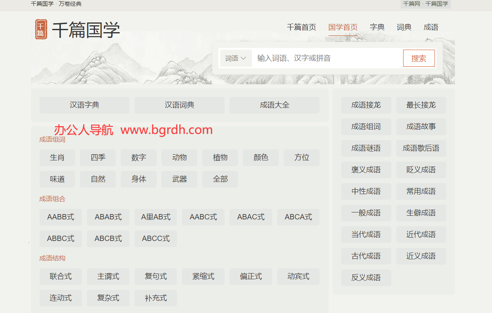The width and height of the screenshot is (492, 313).
Task: Click the 千篇国学 red seal logo
Action: point(41,29)
